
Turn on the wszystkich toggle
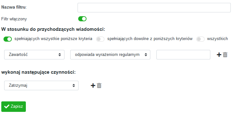(x=200, y=39)
